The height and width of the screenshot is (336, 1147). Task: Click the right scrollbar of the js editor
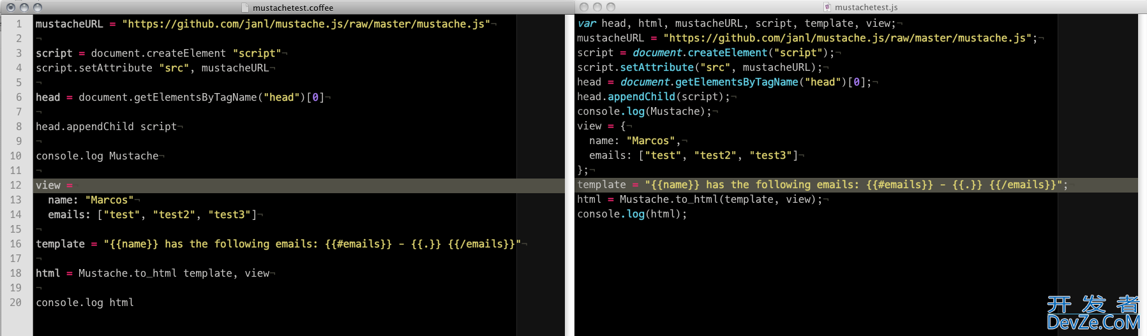pos(1142,172)
